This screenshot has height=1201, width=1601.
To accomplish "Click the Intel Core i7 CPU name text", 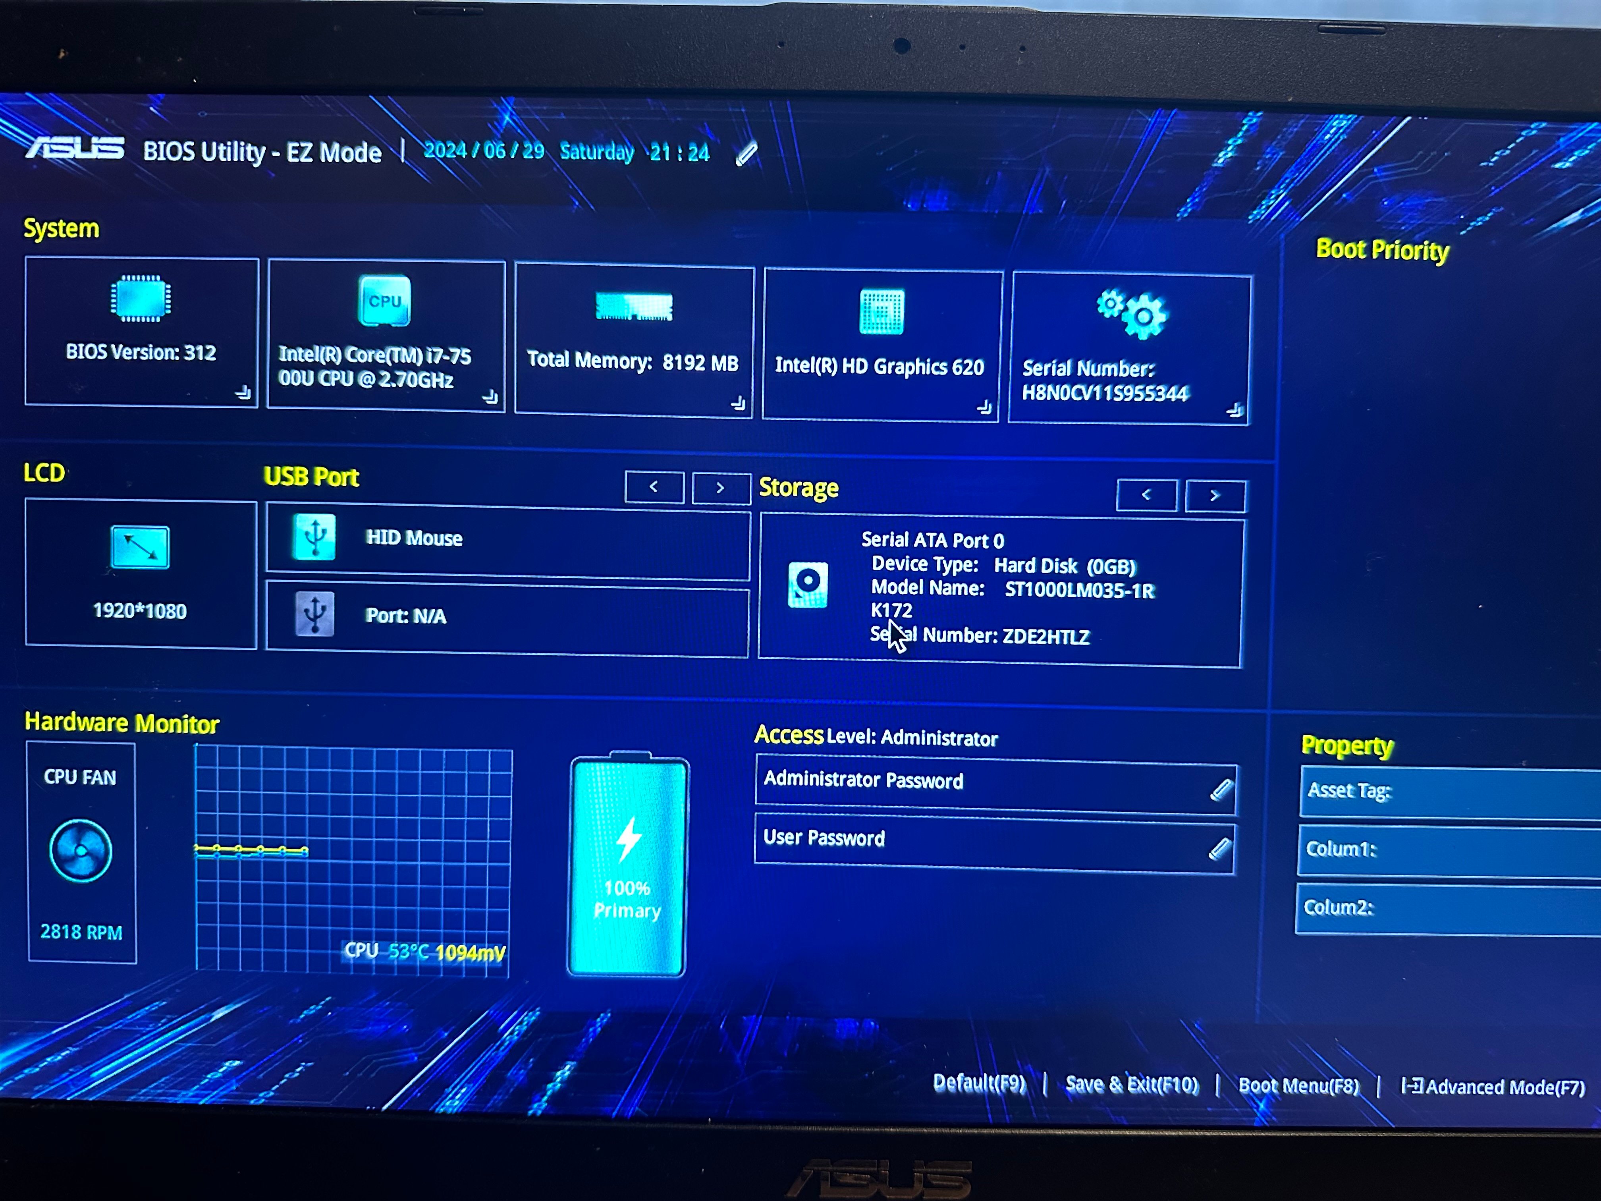I will (x=375, y=367).
